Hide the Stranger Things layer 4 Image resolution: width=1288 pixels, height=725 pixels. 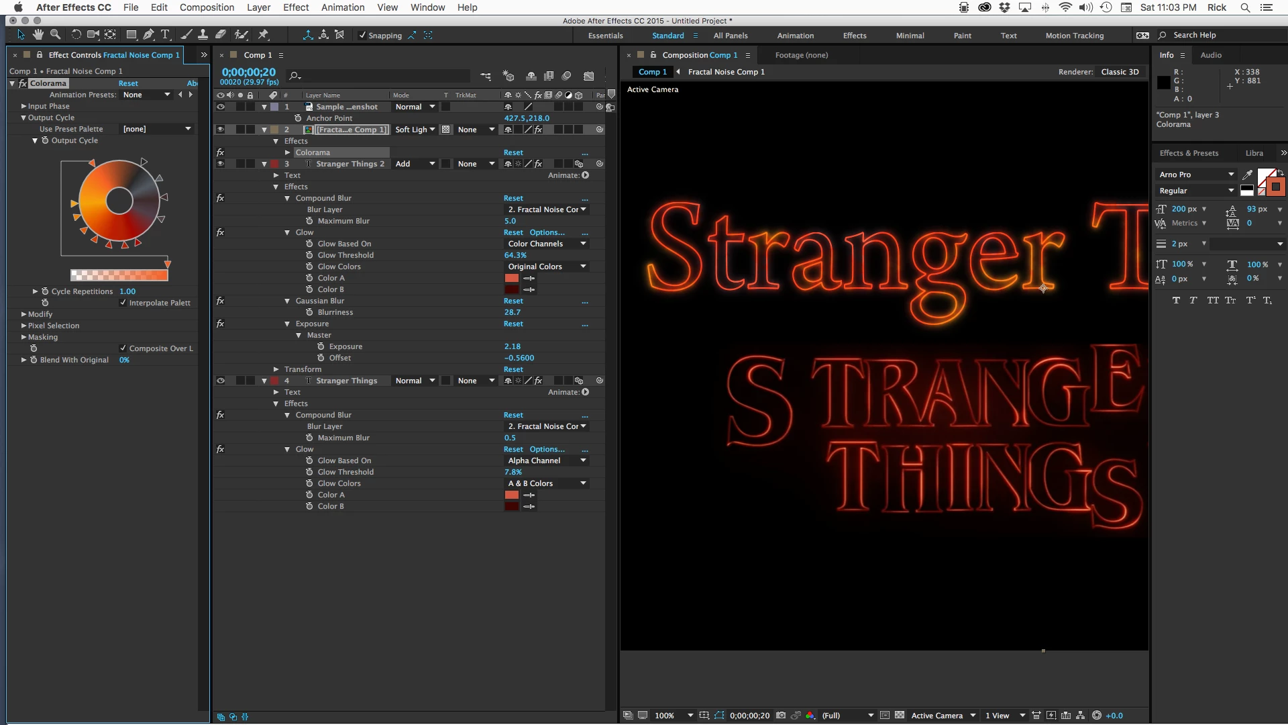[x=220, y=381]
